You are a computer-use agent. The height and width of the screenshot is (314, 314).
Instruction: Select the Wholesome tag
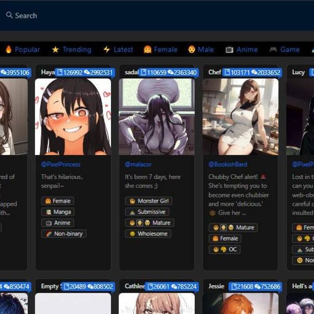(x=148, y=234)
